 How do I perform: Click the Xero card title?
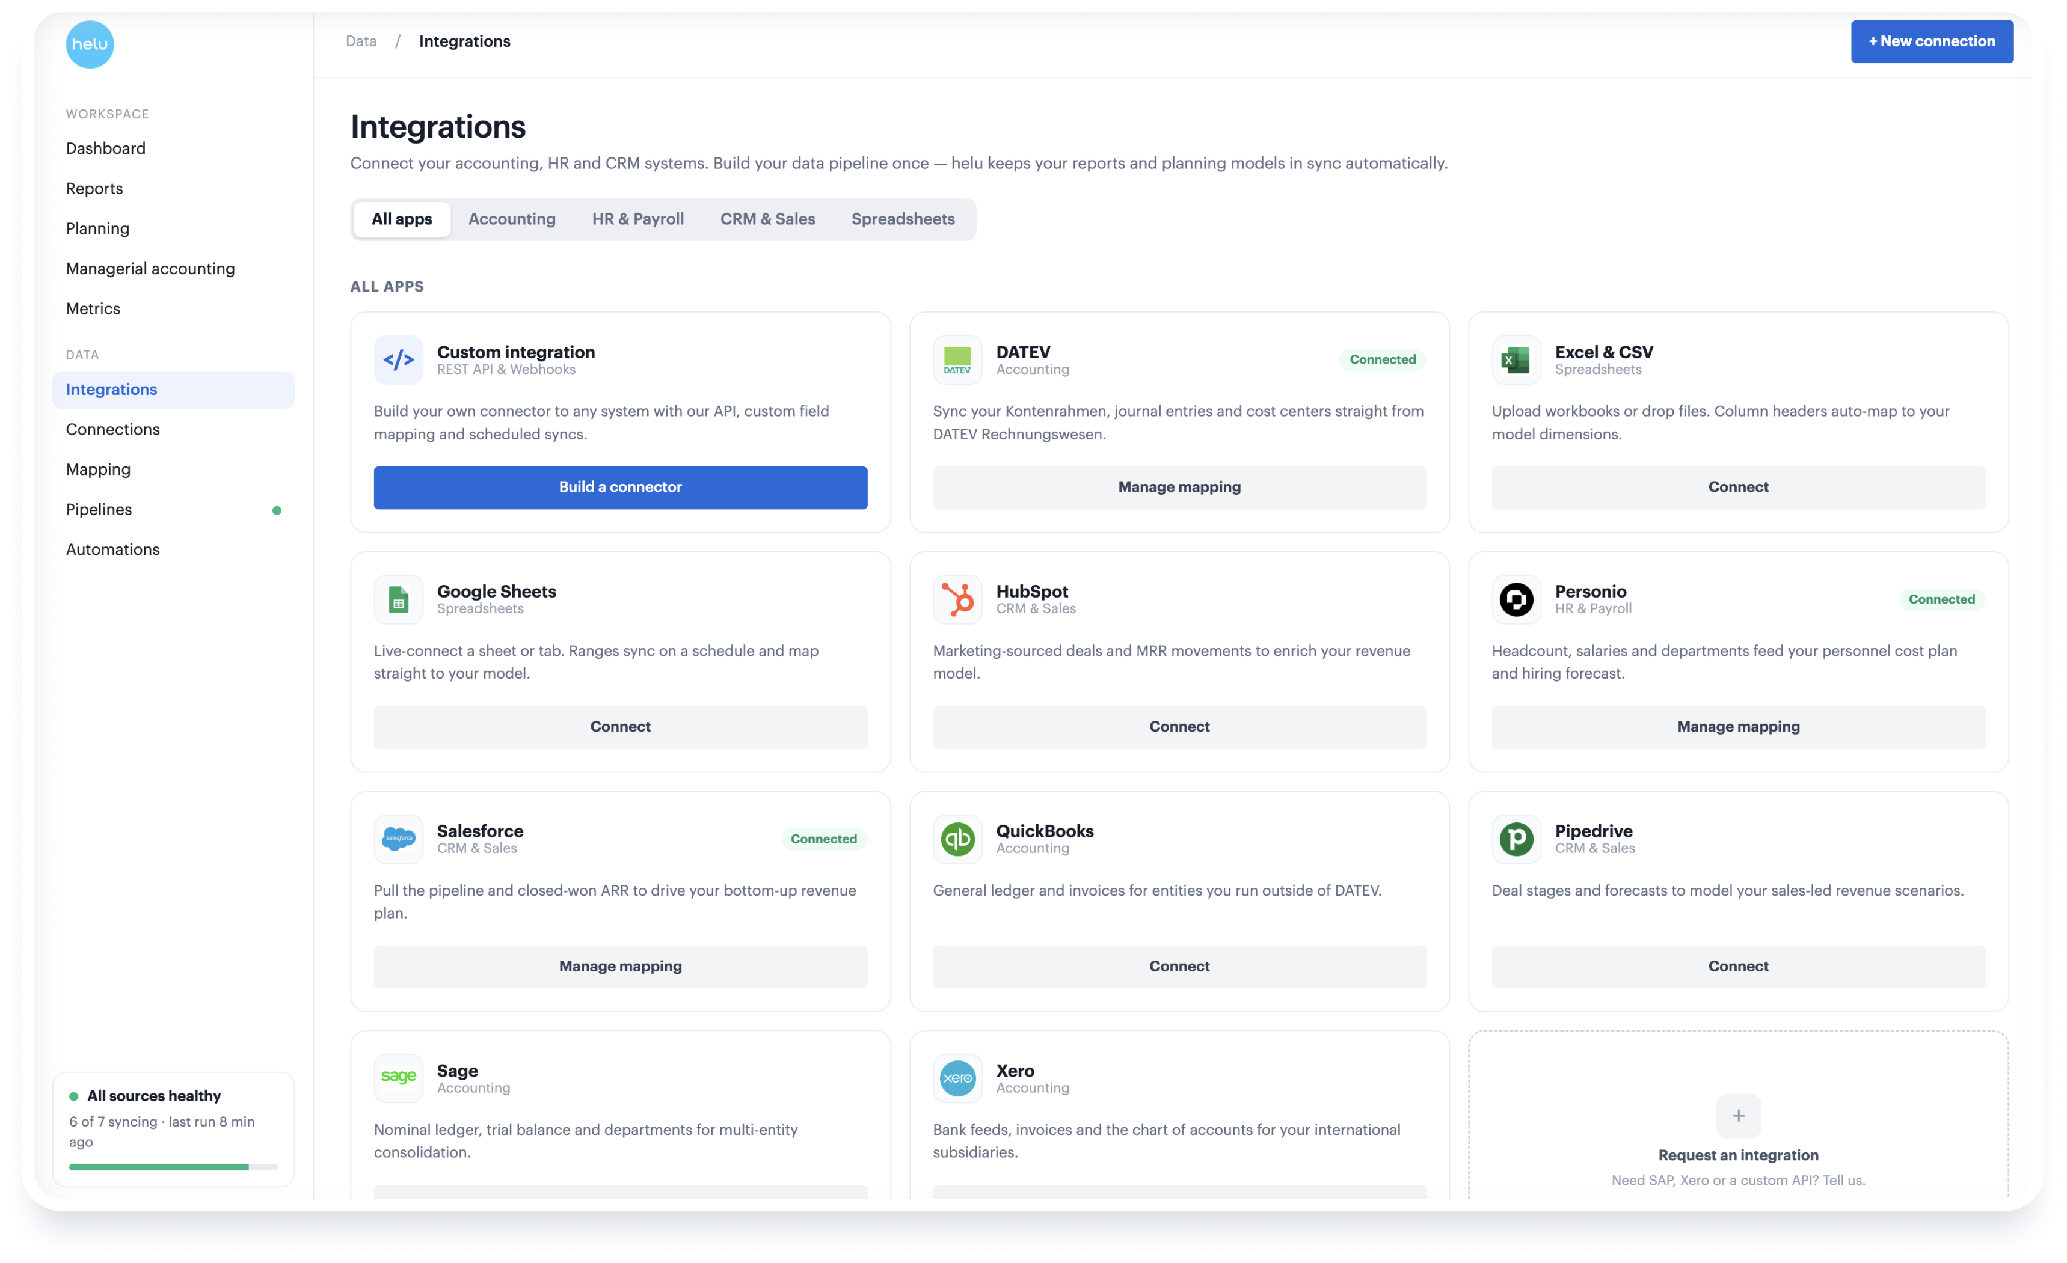(1014, 1071)
